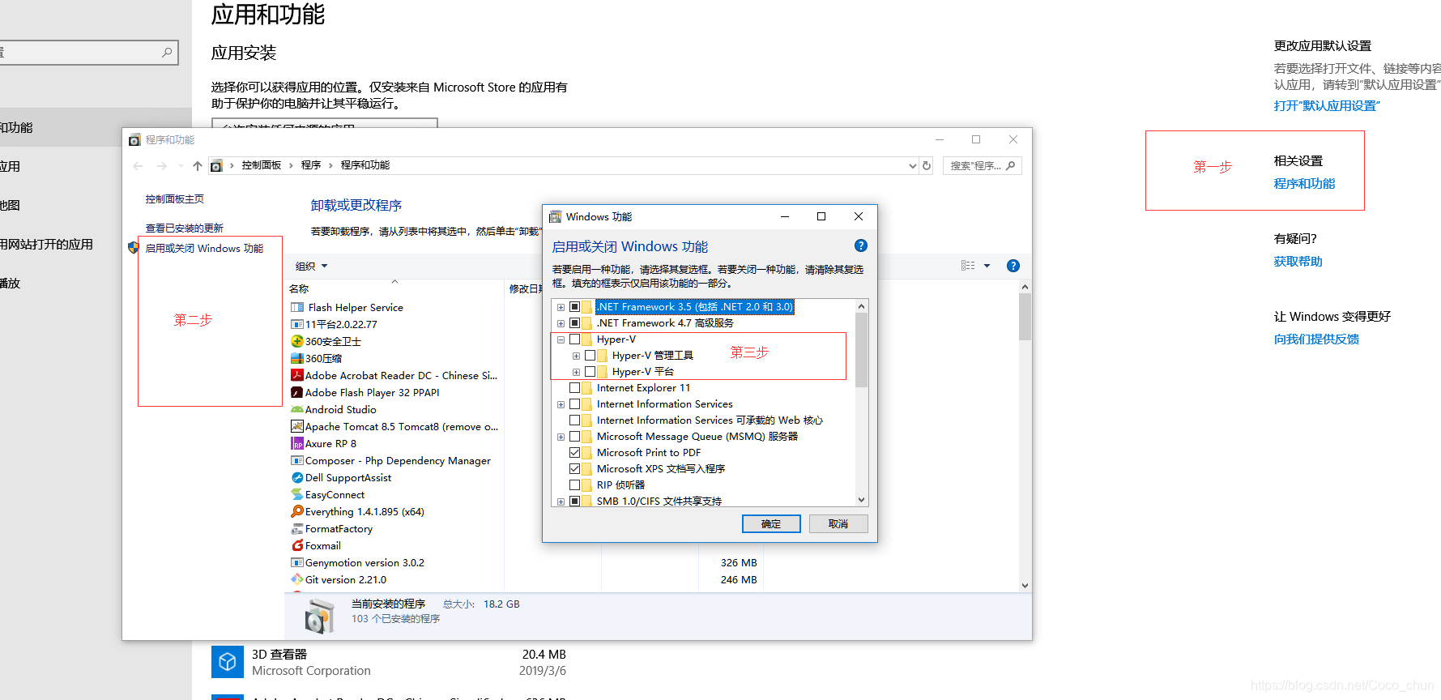Enable the Internet Information Services checkbox
Image resolution: width=1441 pixels, height=700 pixels.
pos(574,404)
